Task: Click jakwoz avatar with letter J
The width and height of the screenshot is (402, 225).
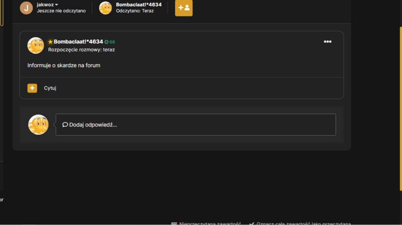Action: tap(27, 8)
